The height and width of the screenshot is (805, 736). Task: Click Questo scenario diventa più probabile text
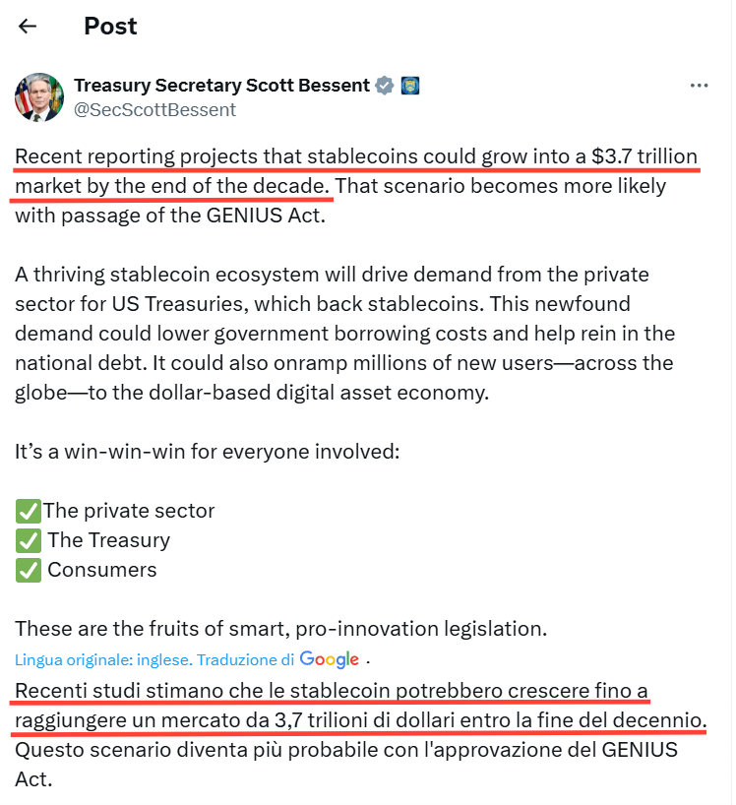346,765
